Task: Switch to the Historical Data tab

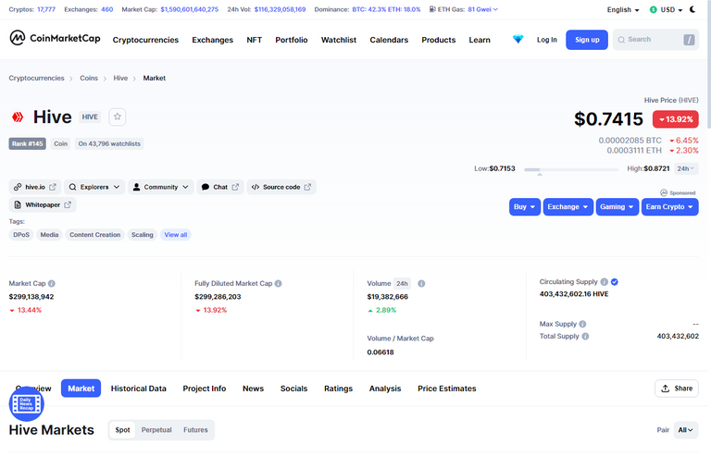Action: (138, 389)
